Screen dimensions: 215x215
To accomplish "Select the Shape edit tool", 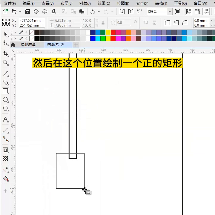I will [x=5, y=43].
